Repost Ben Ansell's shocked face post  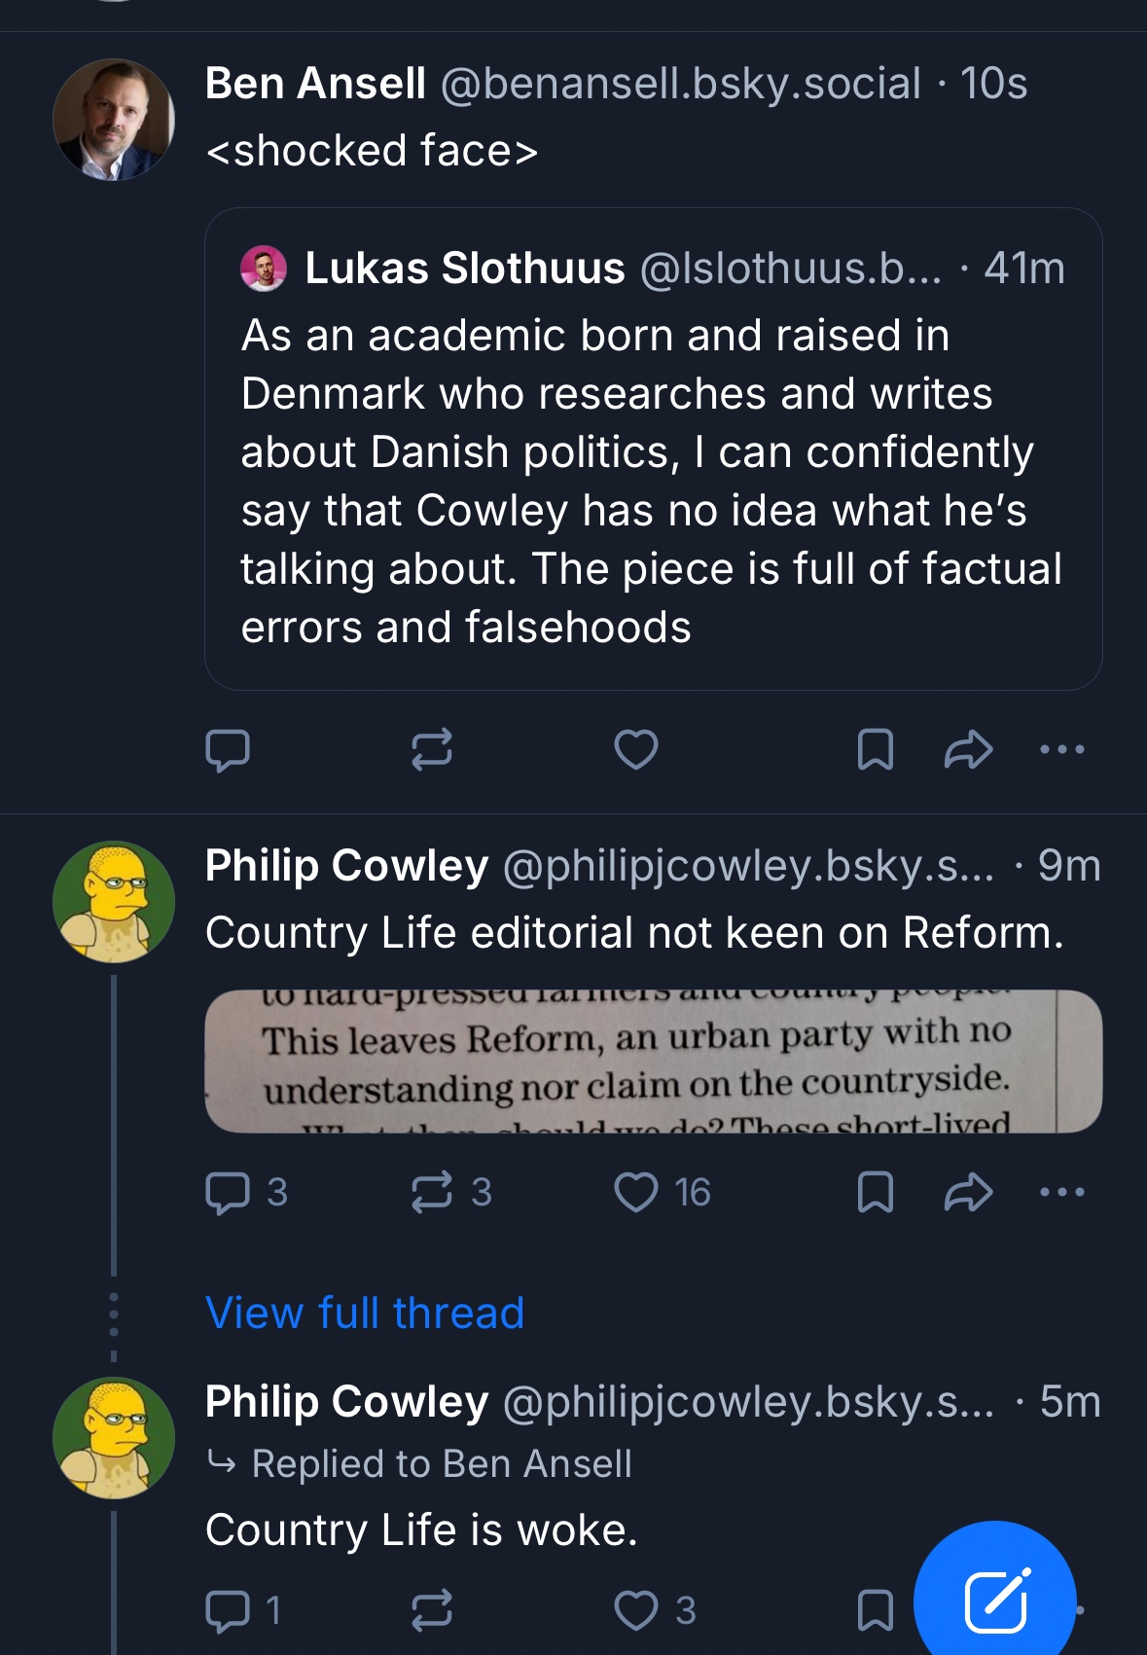pos(431,750)
